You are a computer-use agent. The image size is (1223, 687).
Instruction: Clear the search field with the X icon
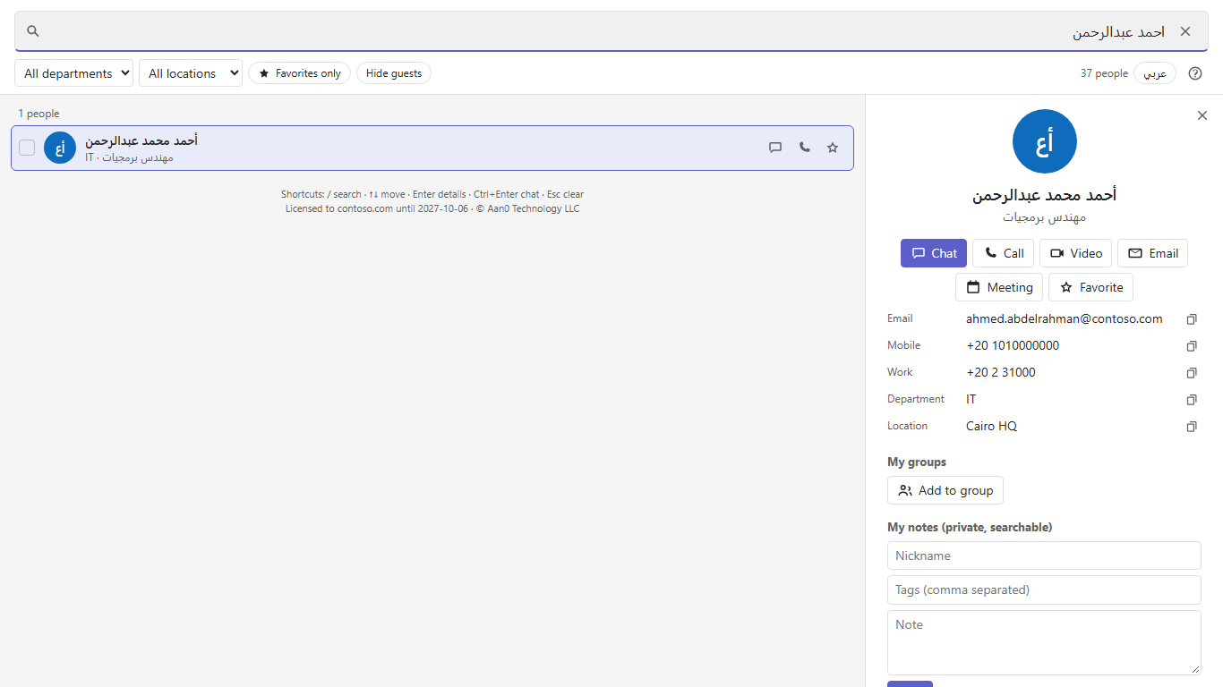(1185, 31)
